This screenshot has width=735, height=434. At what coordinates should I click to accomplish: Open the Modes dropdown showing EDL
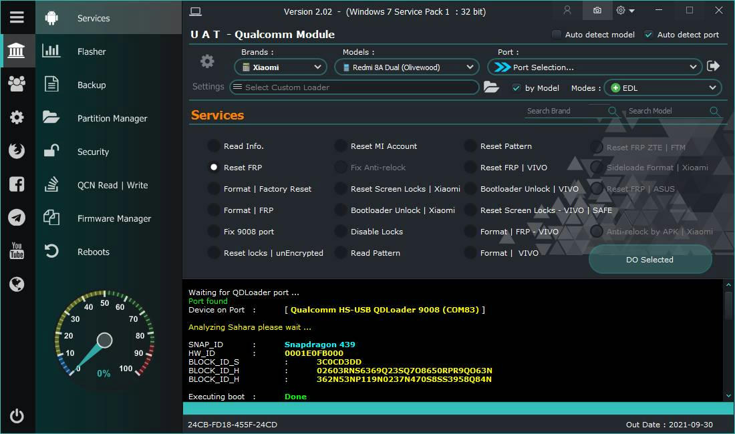[663, 87]
